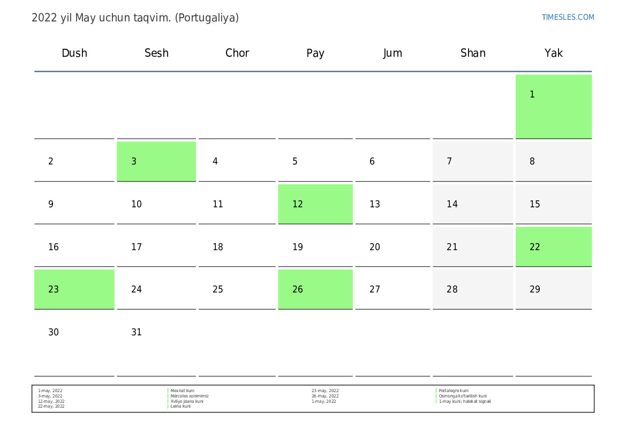Select May 1 highlighted holiday cell
The image size is (626, 443).
tap(553, 107)
